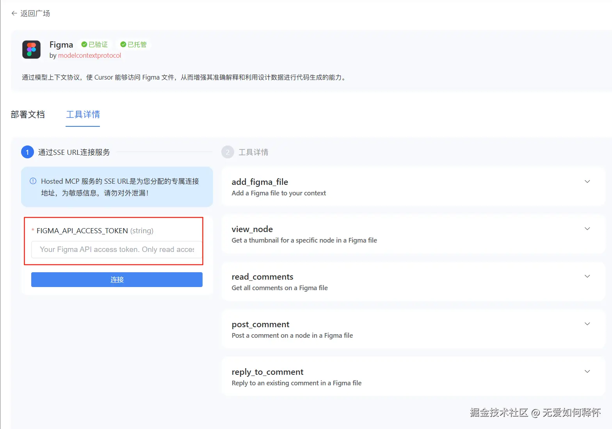The image size is (612, 429).
Task: Select the 工具详情 tab
Action: point(83,114)
